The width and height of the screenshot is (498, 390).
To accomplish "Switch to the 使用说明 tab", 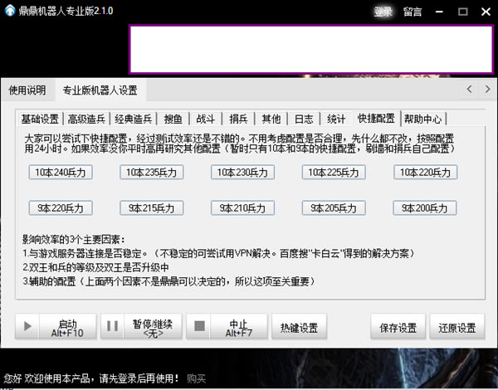I will coord(27,90).
